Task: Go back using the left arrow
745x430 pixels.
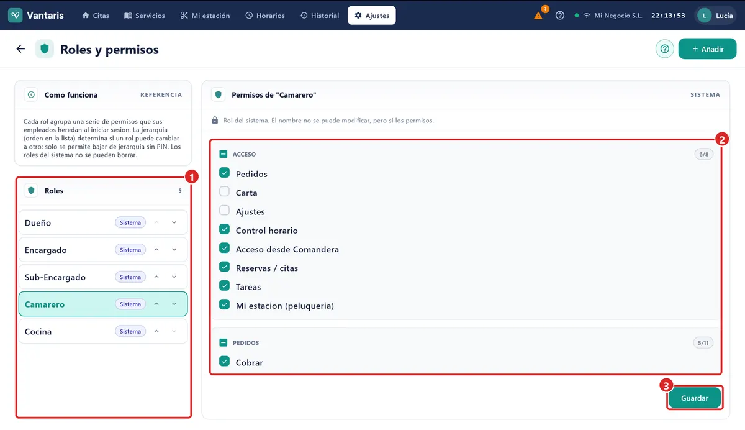Action: point(20,49)
